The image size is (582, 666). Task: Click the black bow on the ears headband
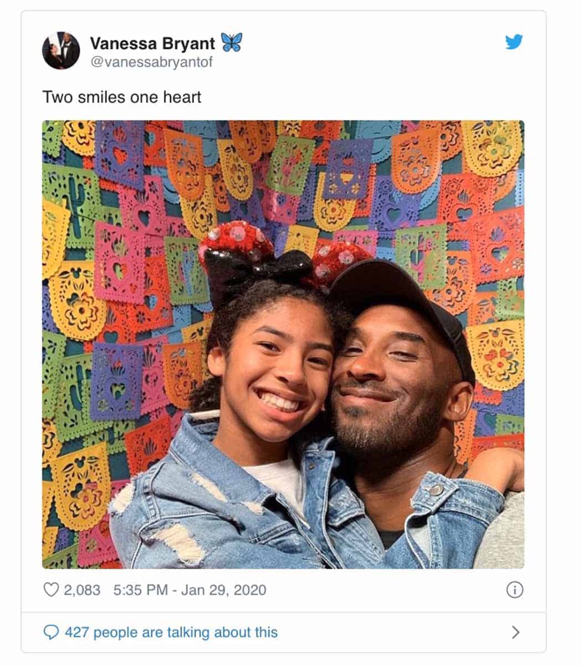point(259,273)
